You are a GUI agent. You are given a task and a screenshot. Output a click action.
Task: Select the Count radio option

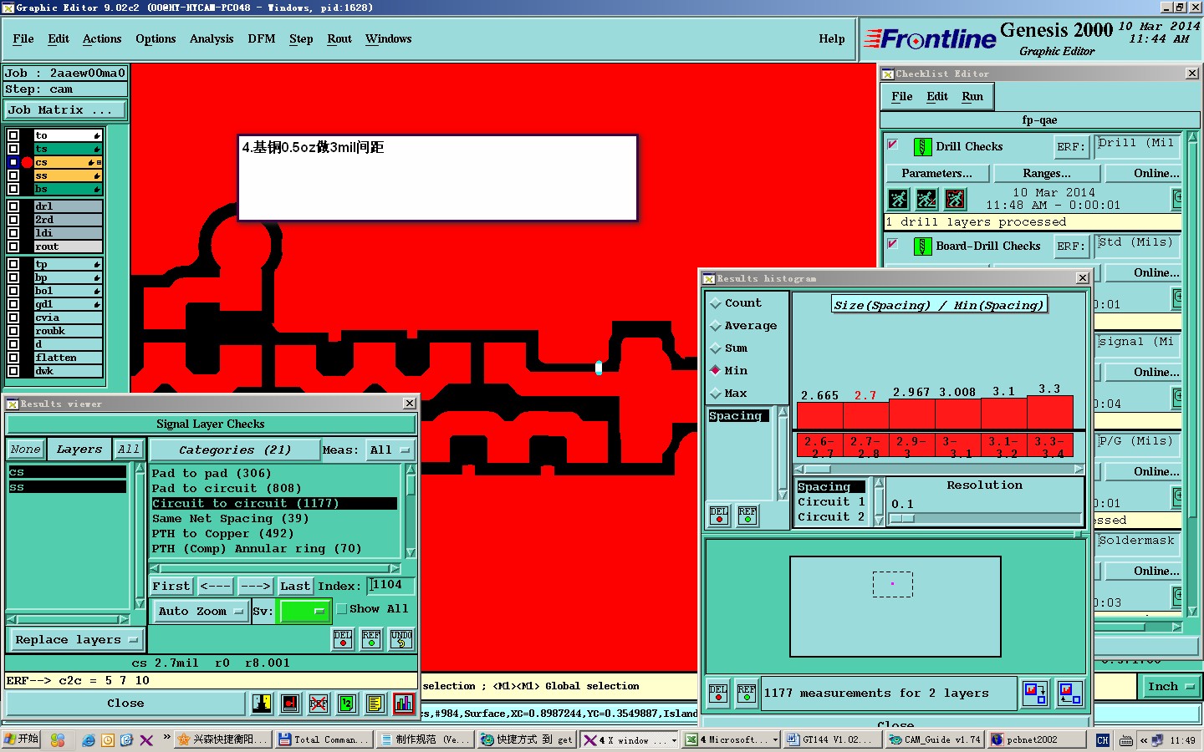pyautogui.click(x=716, y=303)
